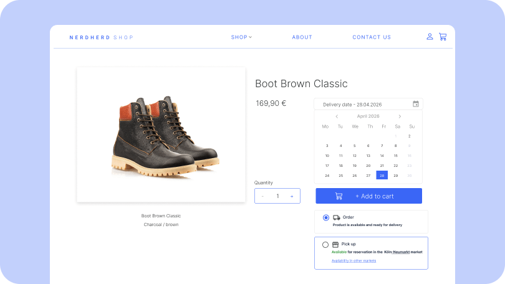The width and height of the screenshot is (505, 284).
Task: Open the CONTACT US page
Action: [372, 37]
